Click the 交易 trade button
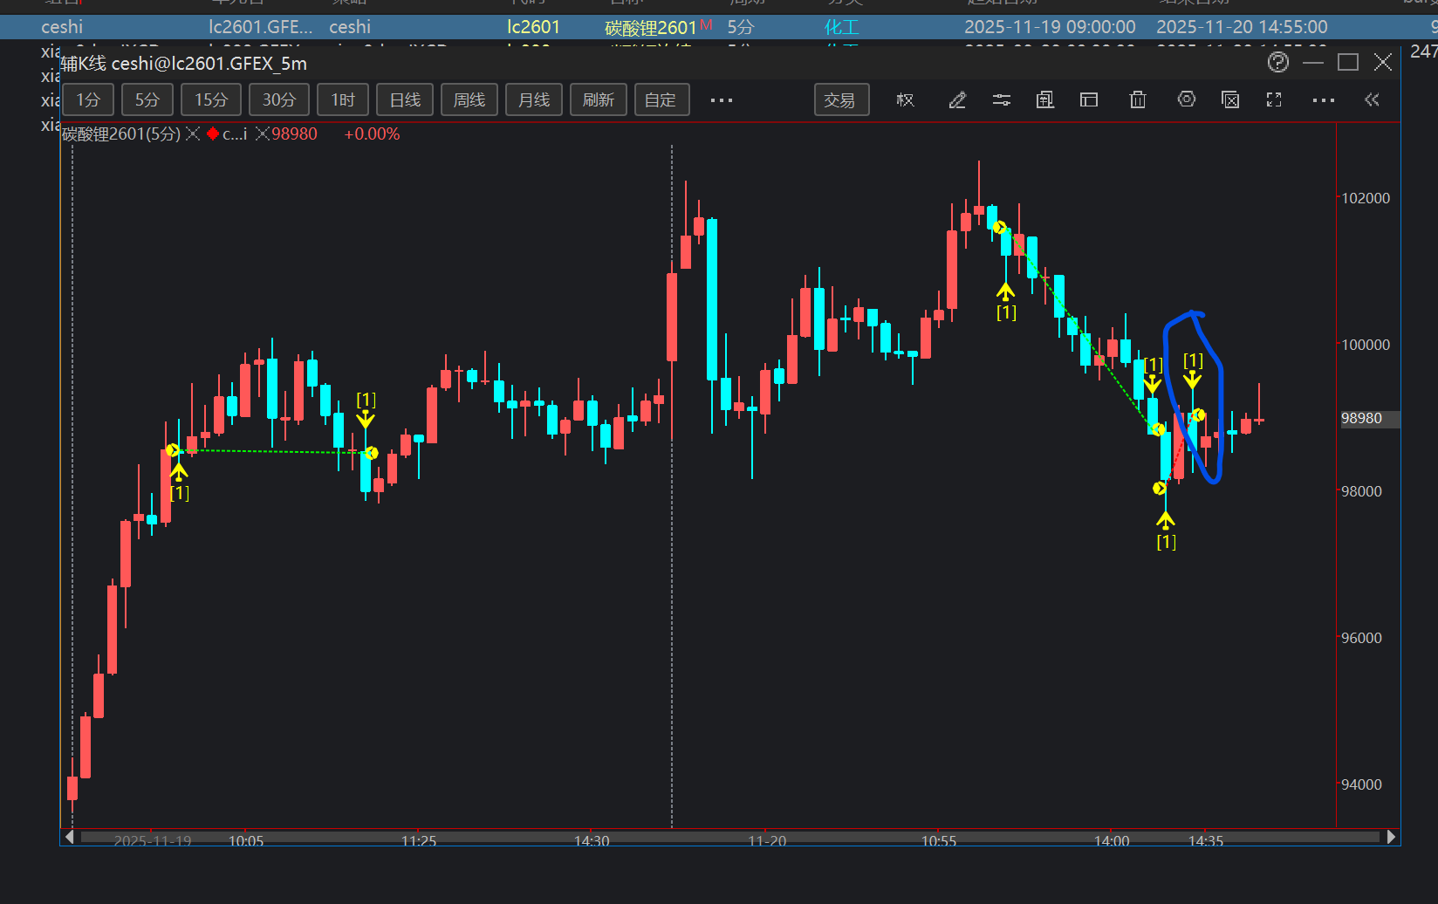This screenshot has width=1438, height=904. pos(840,100)
